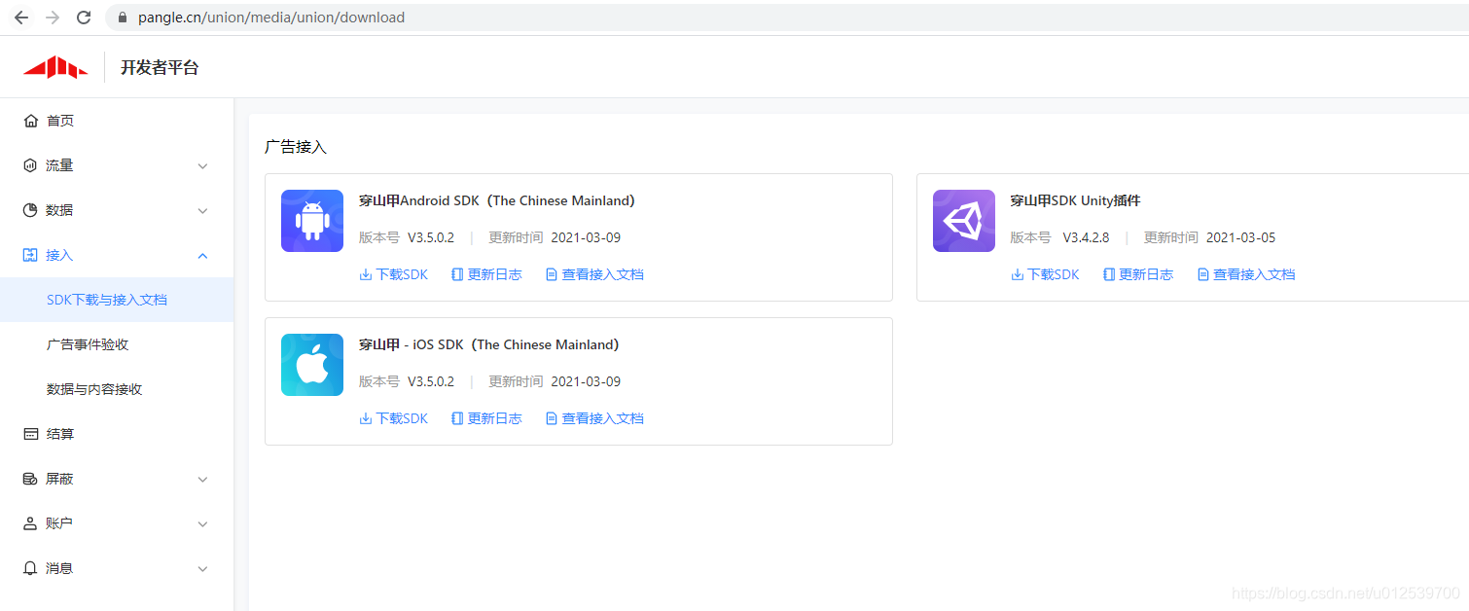Open the 数据 data section icon
1469x611 pixels.
(30, 209)
